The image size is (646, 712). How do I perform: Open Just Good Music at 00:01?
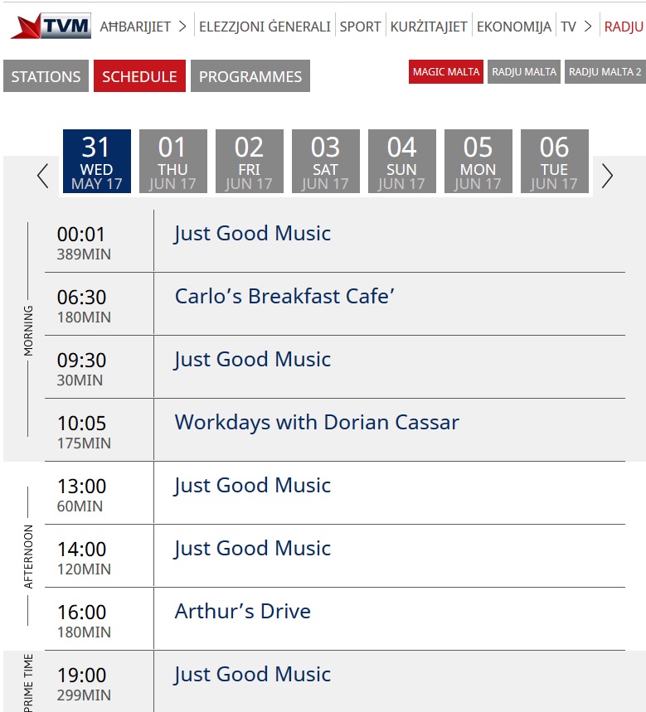point(253,234)
